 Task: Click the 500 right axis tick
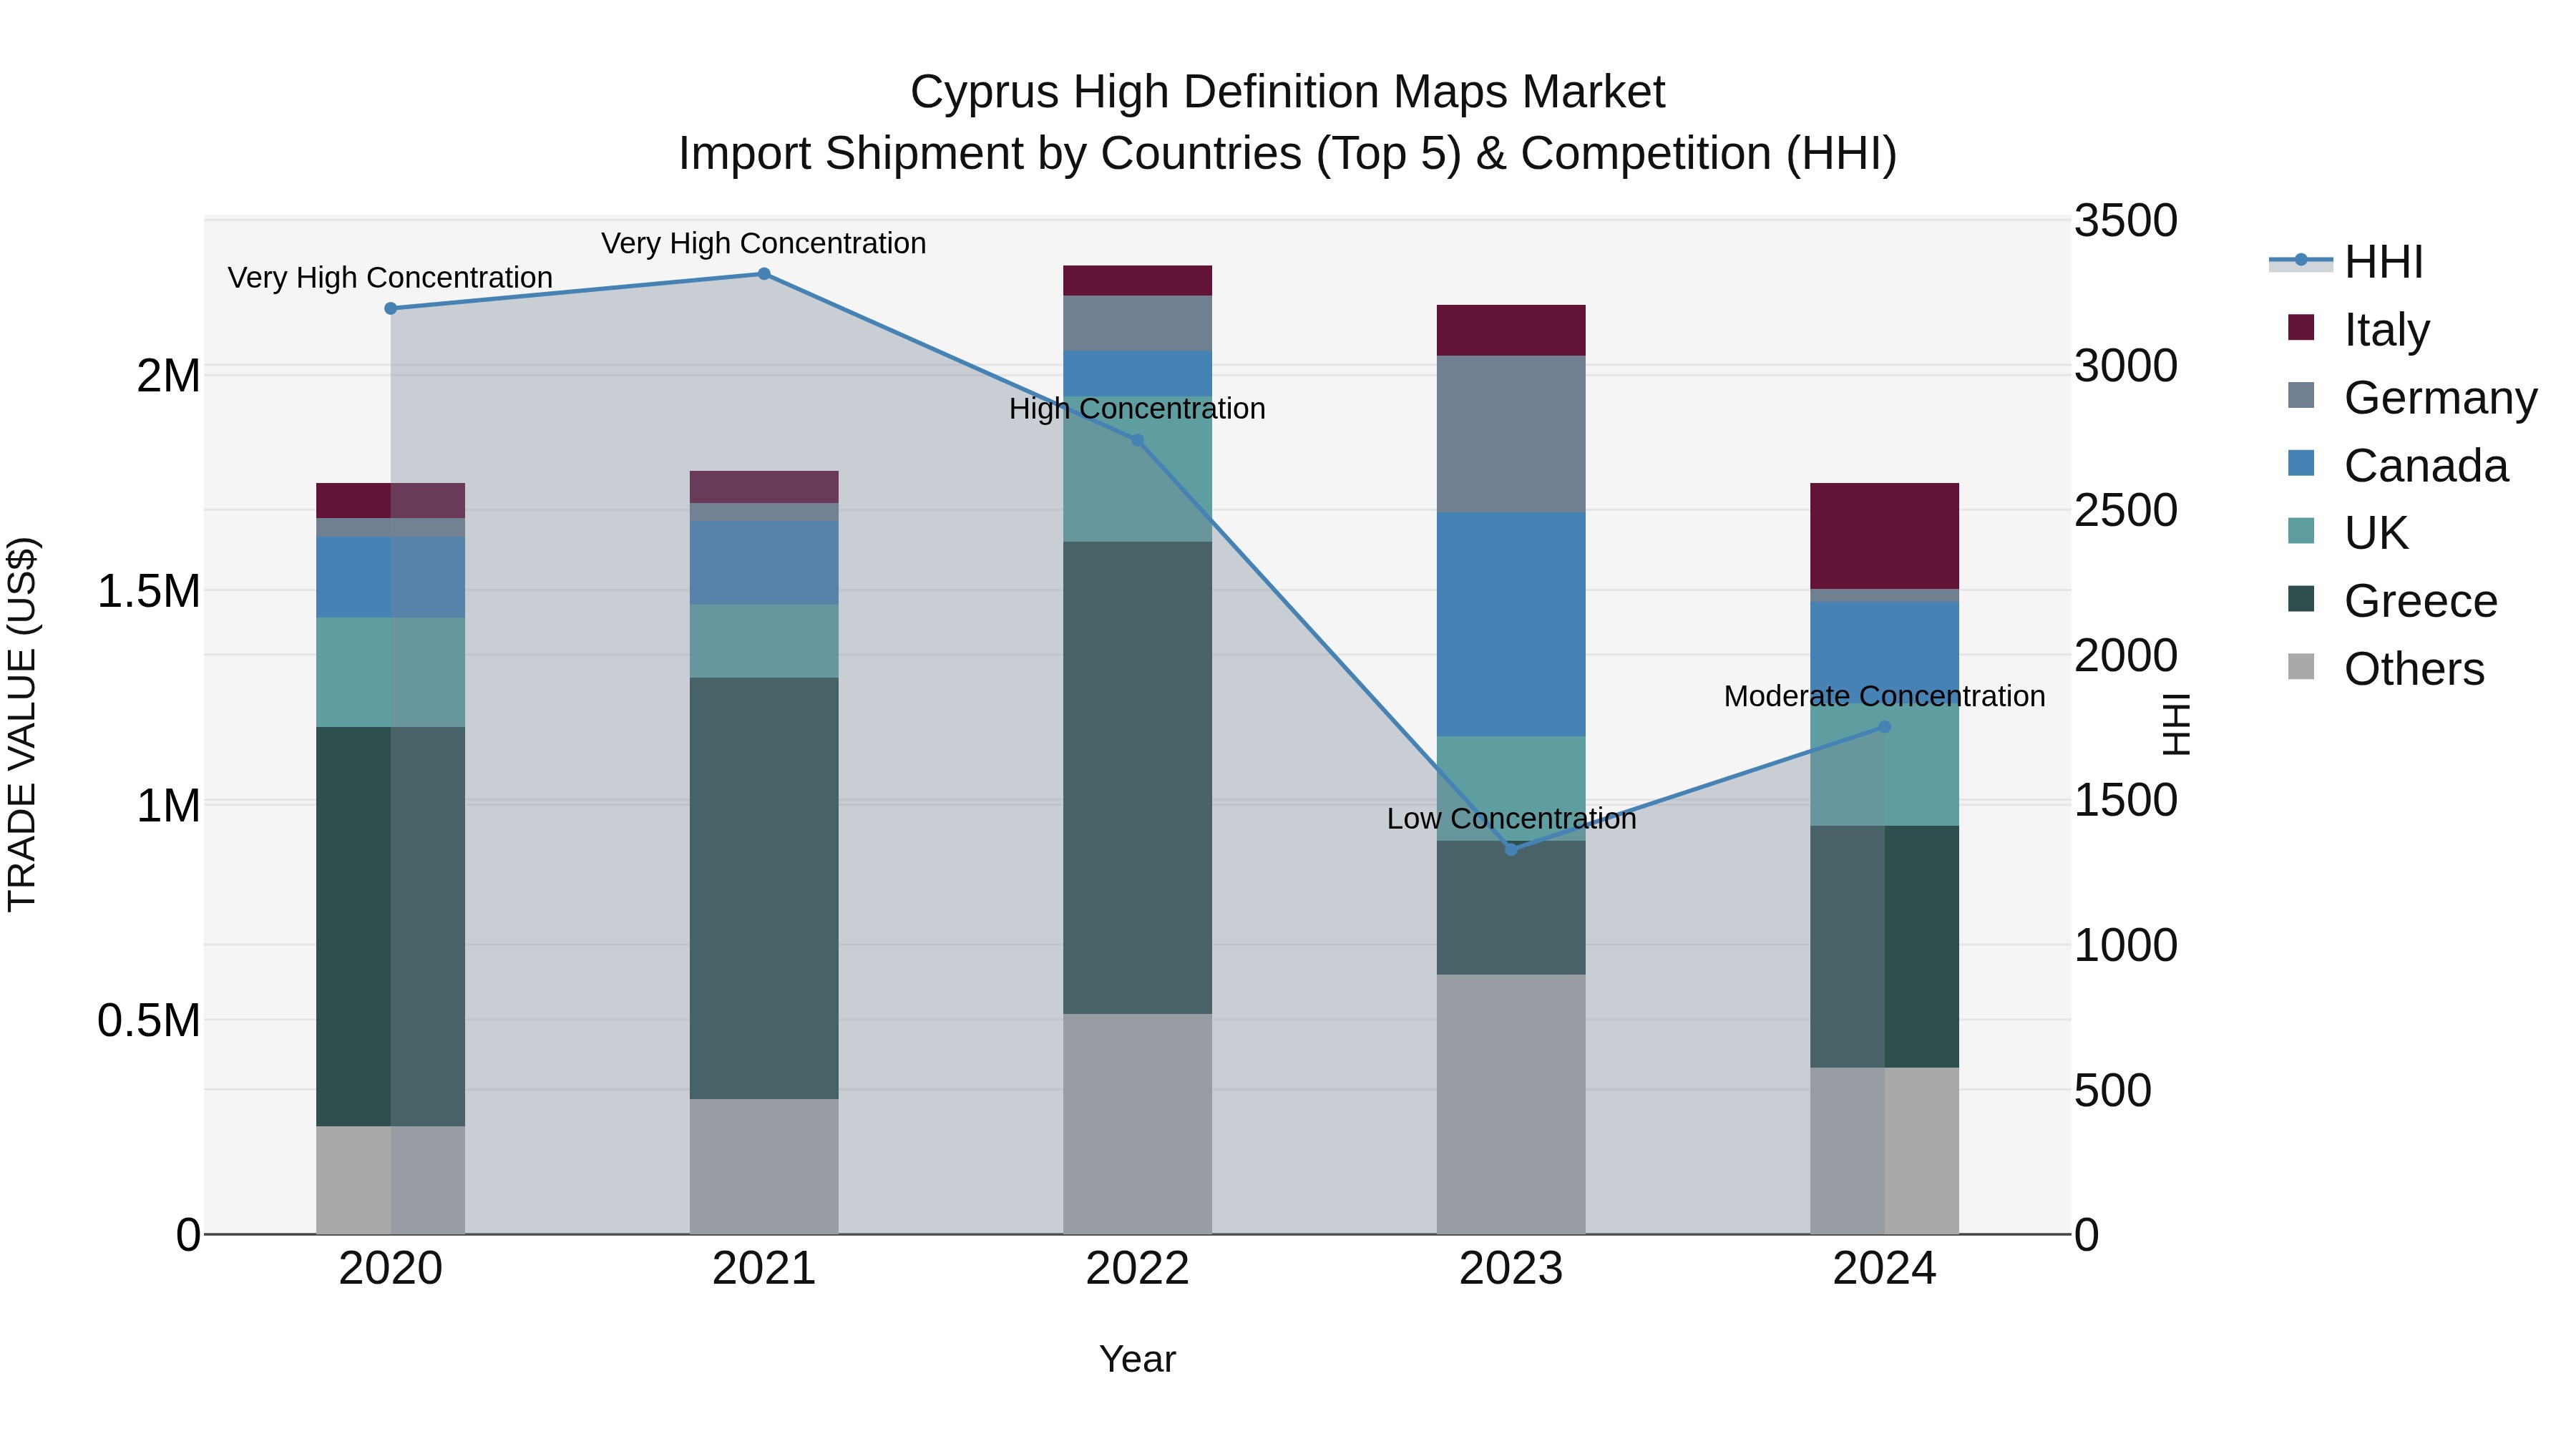coord(2113,1090)
